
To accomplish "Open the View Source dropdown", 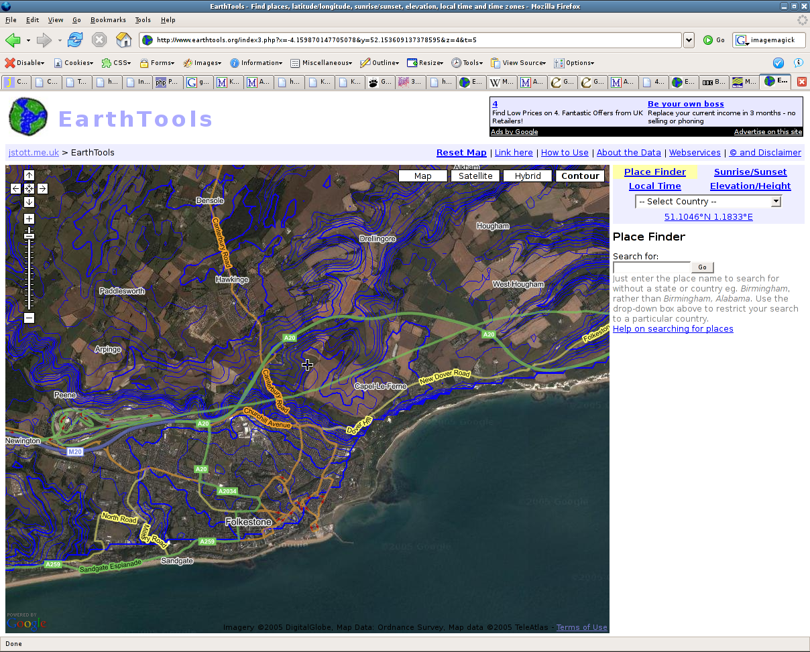I will pos(519,63).
